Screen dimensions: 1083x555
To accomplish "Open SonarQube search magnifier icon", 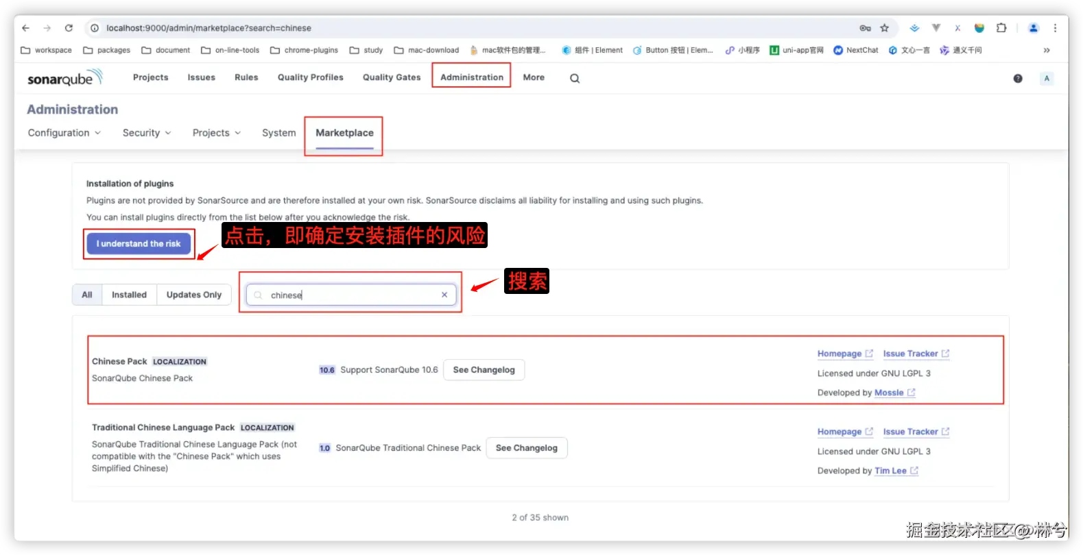I will (x=575, y=78).
